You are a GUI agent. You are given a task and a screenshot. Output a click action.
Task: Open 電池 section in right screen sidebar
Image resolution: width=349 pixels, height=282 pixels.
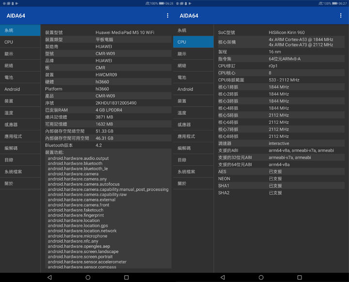[193, 77]
